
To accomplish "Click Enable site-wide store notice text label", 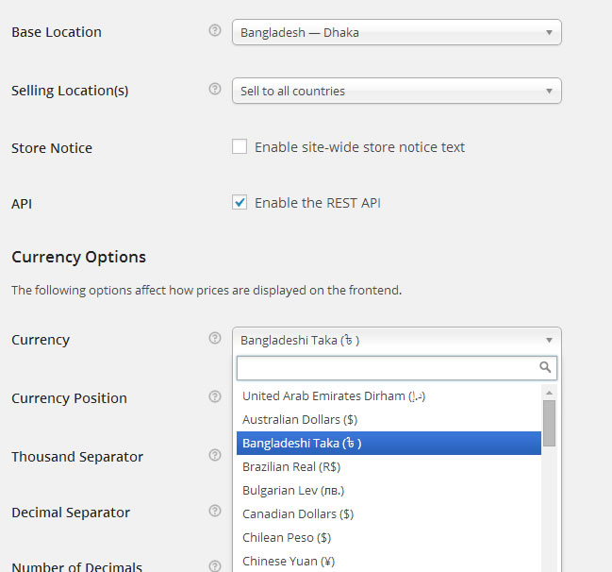I will (359, 147).
